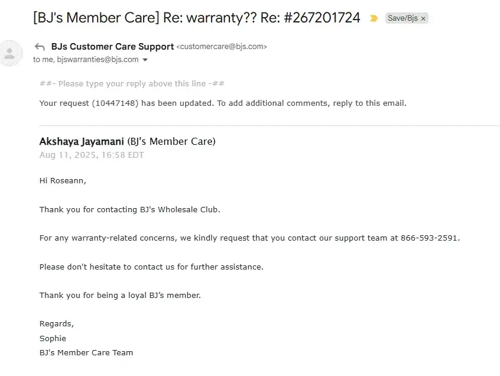Open the Save/Bjs label

[402, 18]
